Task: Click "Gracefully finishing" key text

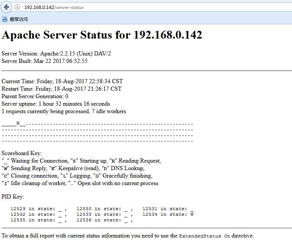Action: pos(127,176)
